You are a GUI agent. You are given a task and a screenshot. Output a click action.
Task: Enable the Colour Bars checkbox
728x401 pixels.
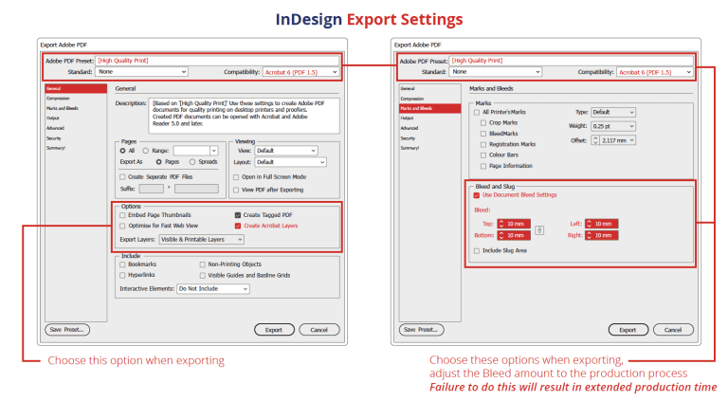pos(483,155)
